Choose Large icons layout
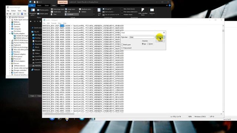Image resolution: width=237 pixels, height=133 pixels. point(70,9)
